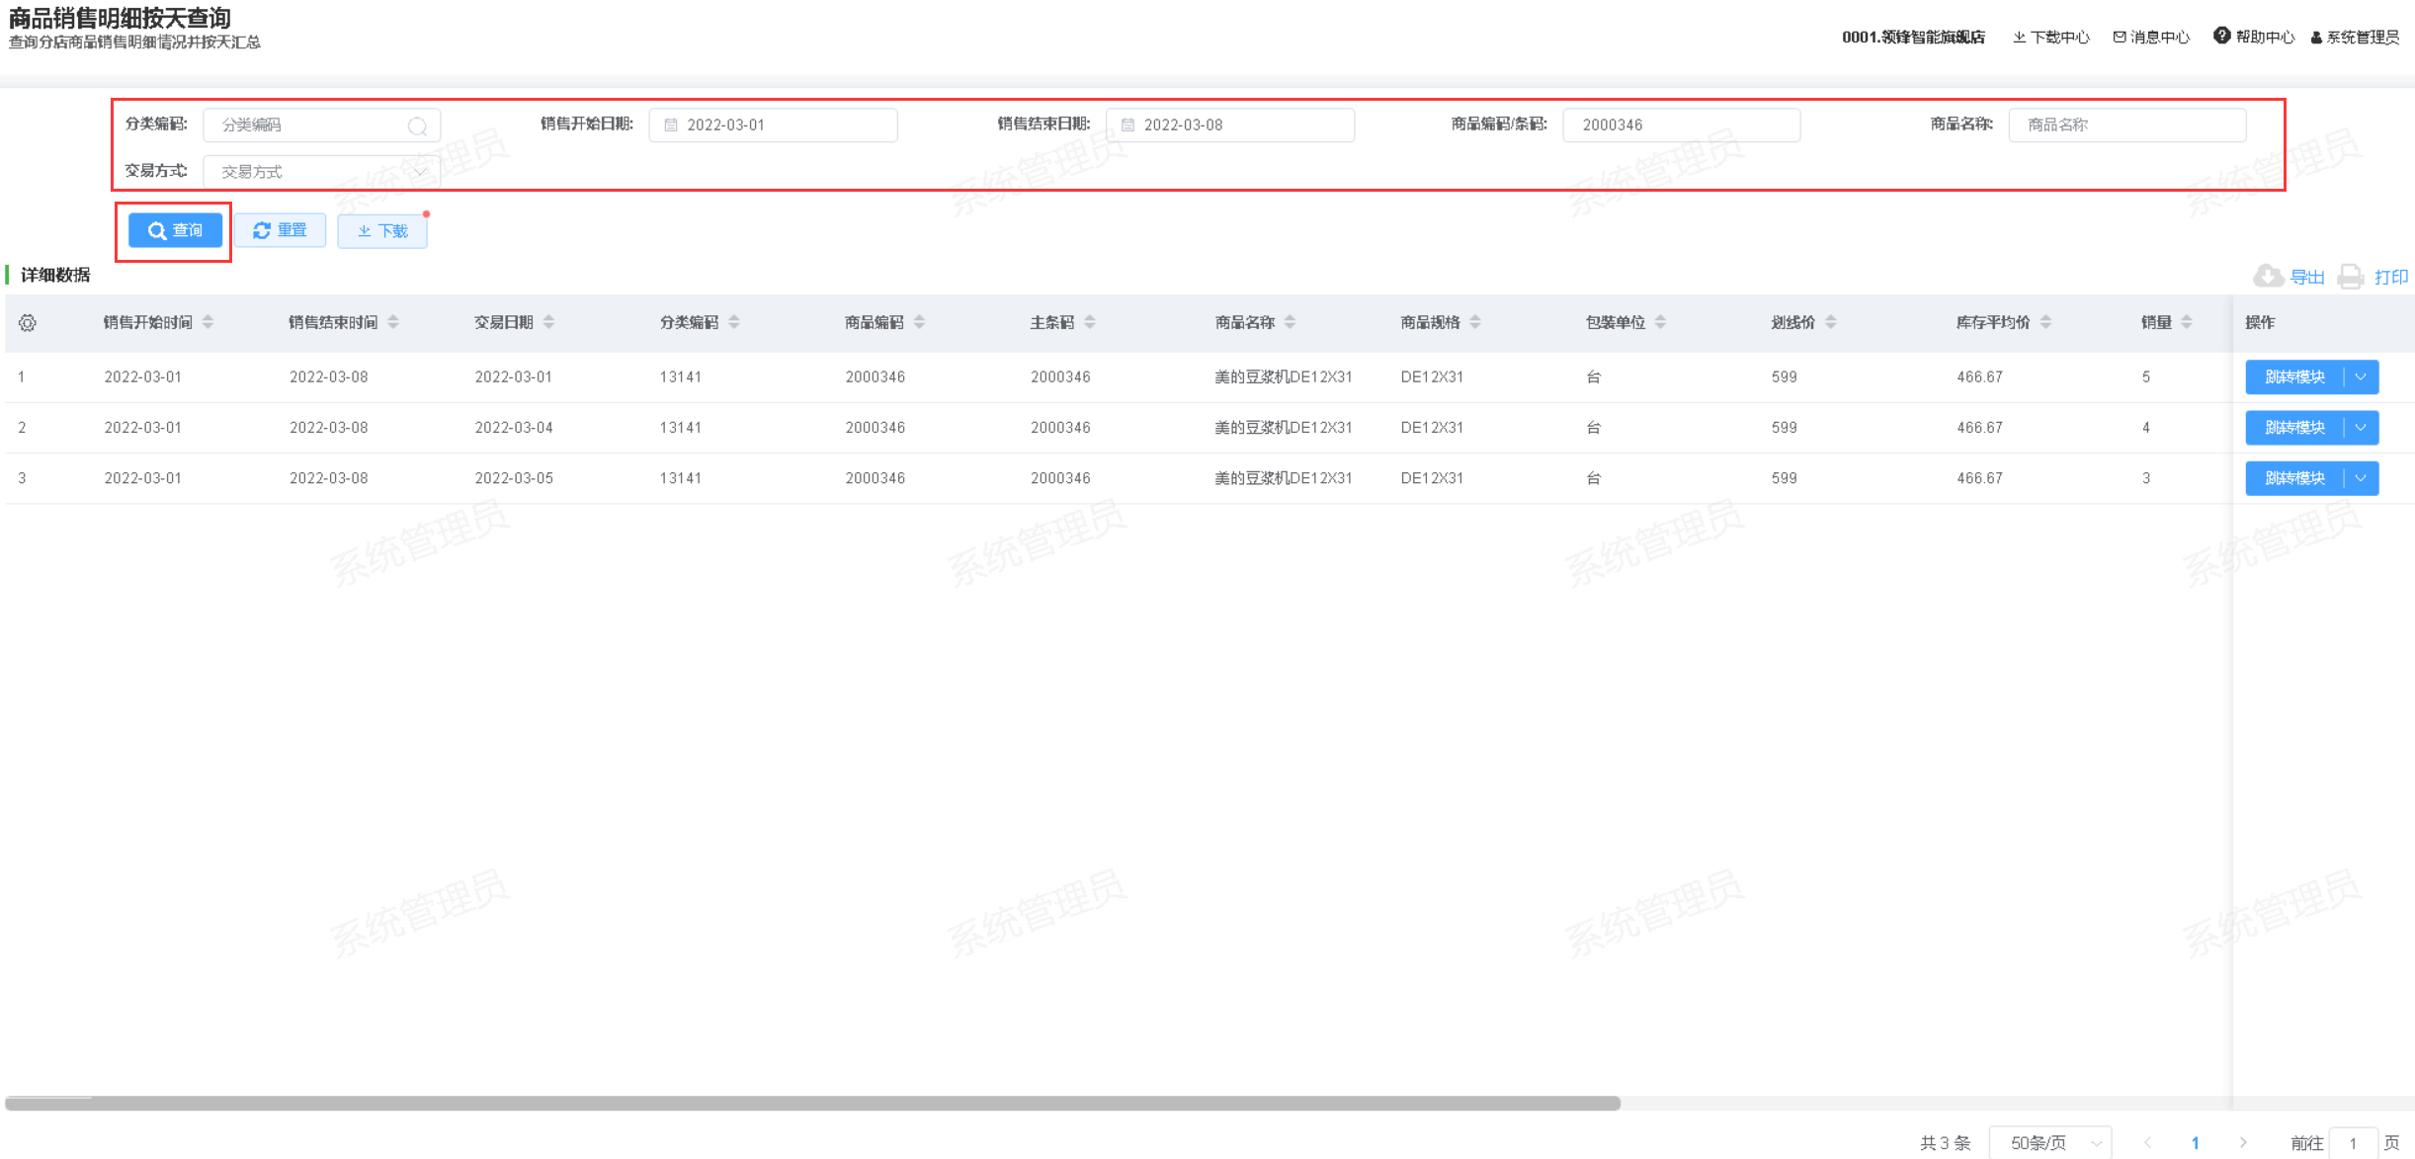Viewport: 2415px width, 1159px height.
Task: Open the 50条/页 page size dropdown
Action: [x=2050, y=1142]
